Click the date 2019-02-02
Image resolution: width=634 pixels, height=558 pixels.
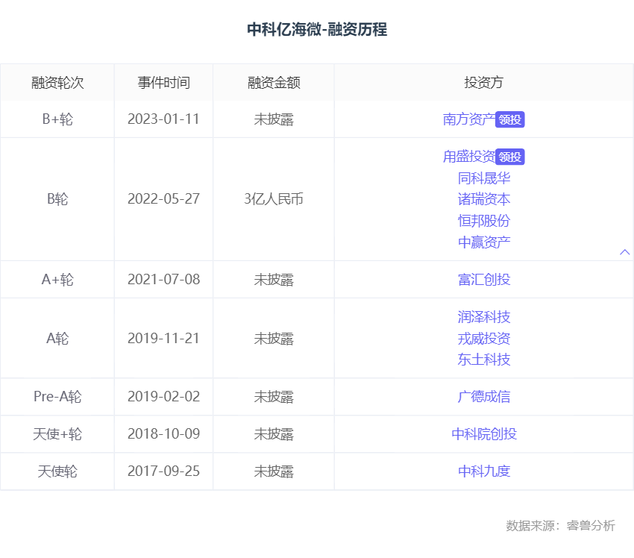[x=164, y=397]
